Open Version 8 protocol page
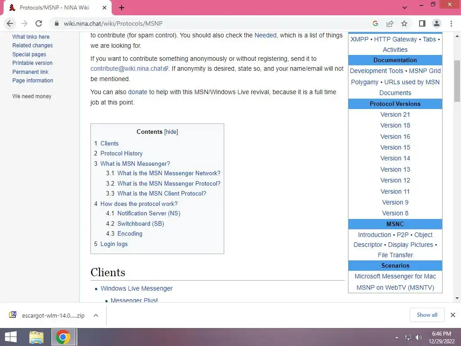Image resolution: width=461 pixels, height=346 pixels. coord(395,213)
